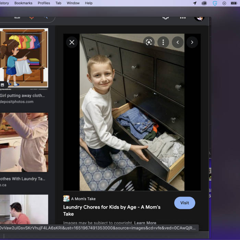This screenshot has width=240, height=240.
Task: Click the Grammarly G menu bar icon
Action: (x=215, y=3)
